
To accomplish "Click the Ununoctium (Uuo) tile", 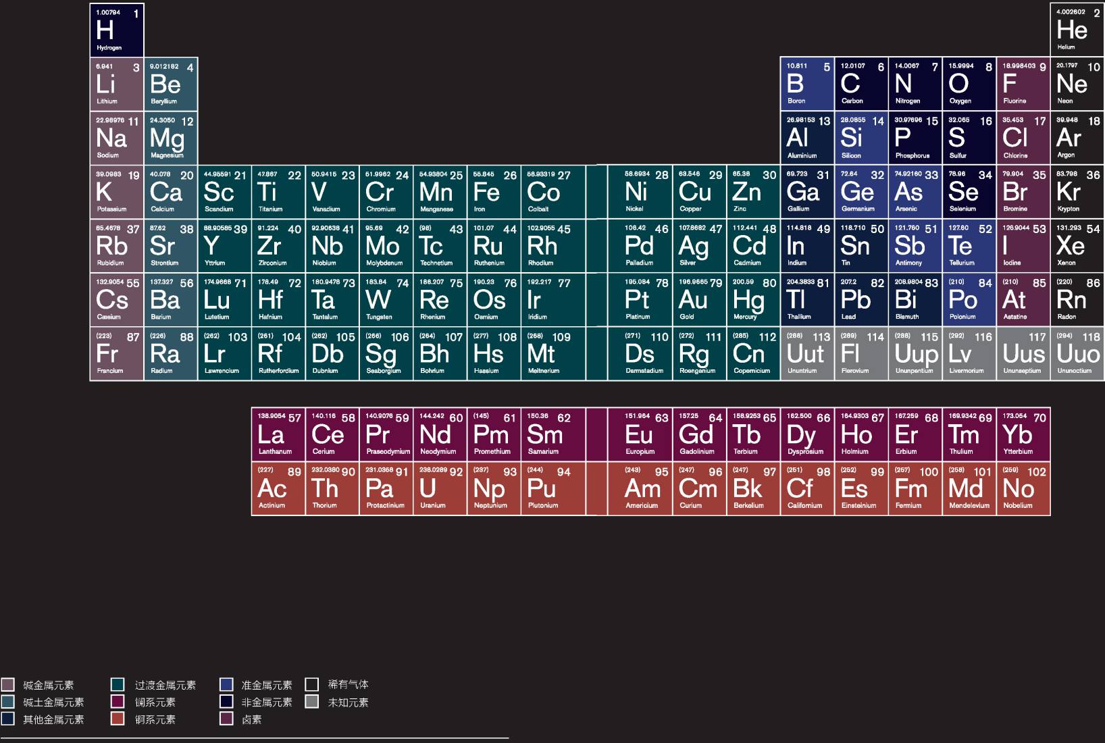I will point(1077,354).
